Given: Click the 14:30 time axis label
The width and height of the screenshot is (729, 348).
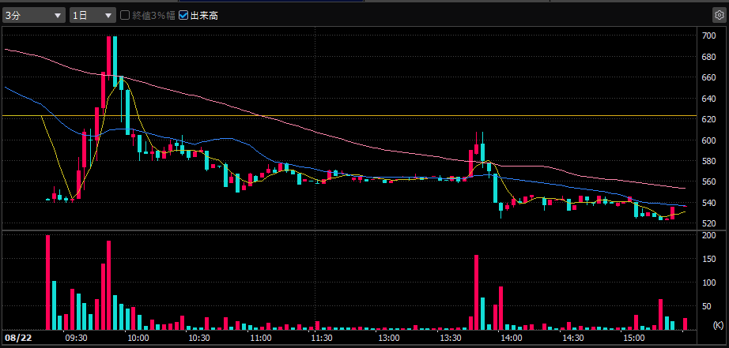Looking at the screenshot, I should click(572, 337).
